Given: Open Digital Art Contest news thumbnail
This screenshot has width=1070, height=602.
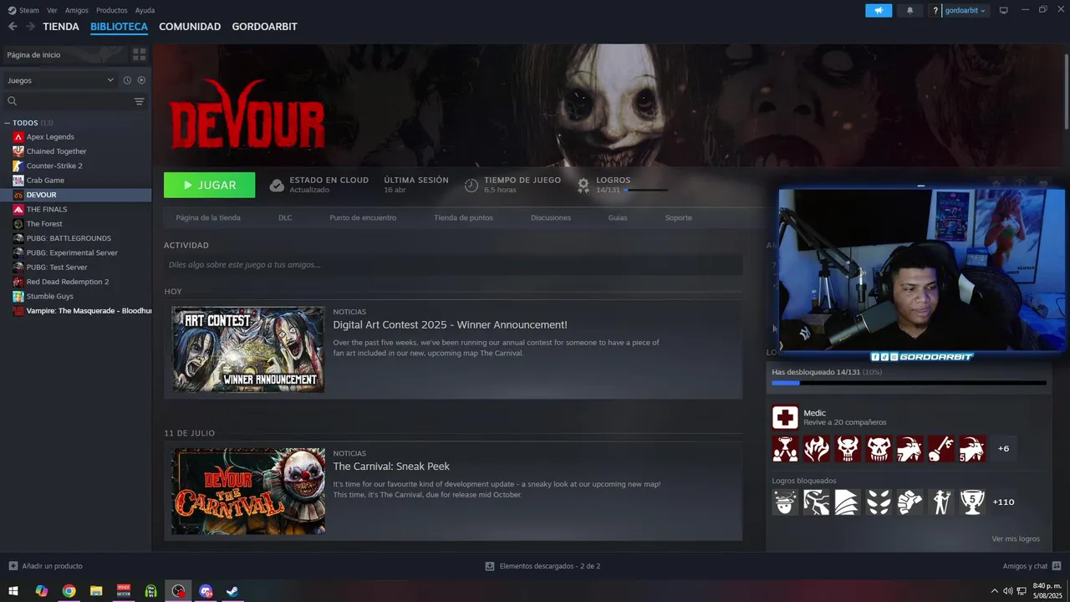Looking at the screenshot, I should (248, 349).
